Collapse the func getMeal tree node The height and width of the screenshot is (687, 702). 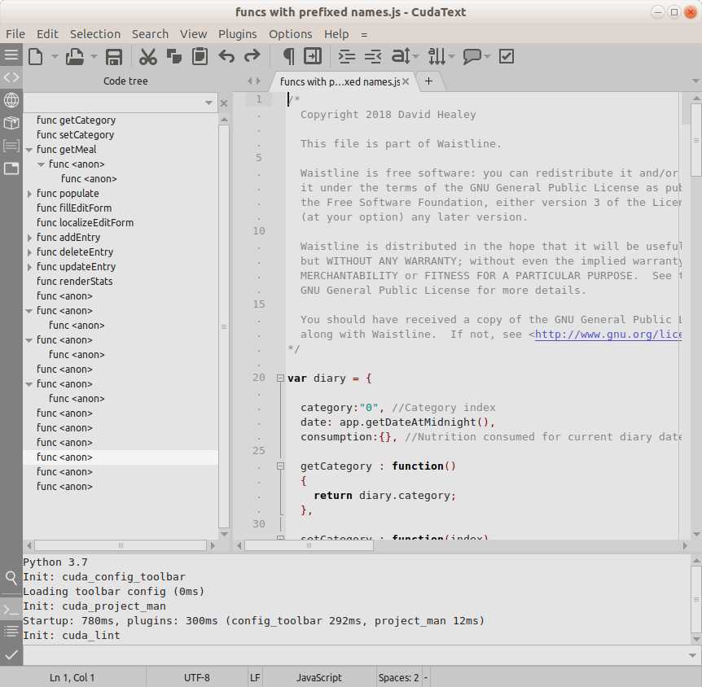[x=29, y=150]
